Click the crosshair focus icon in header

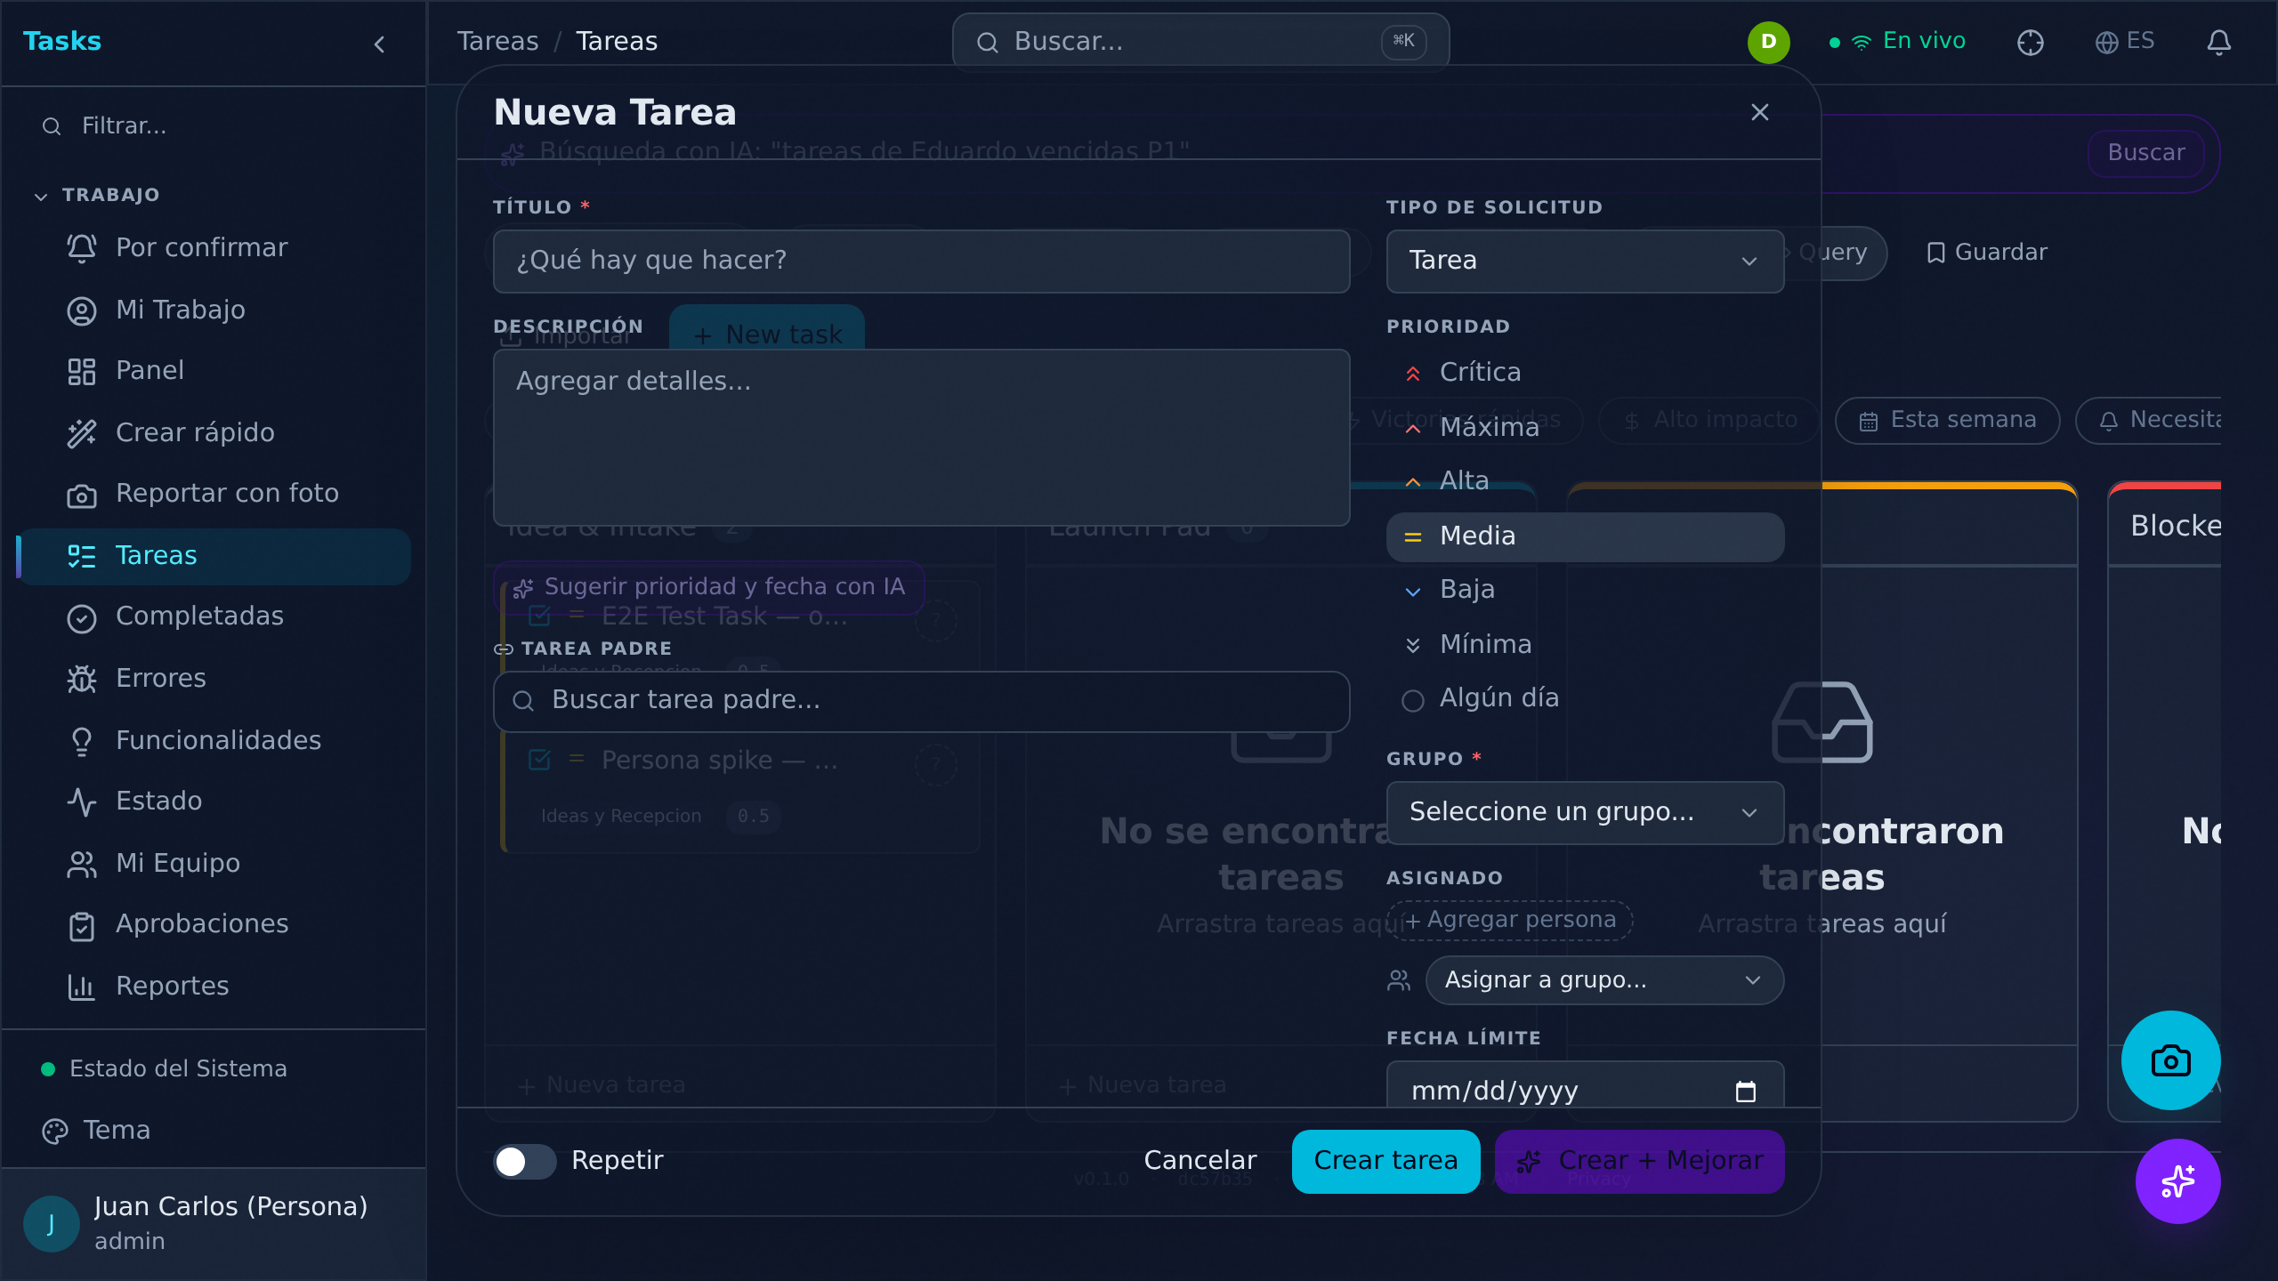click(2030, 42)
